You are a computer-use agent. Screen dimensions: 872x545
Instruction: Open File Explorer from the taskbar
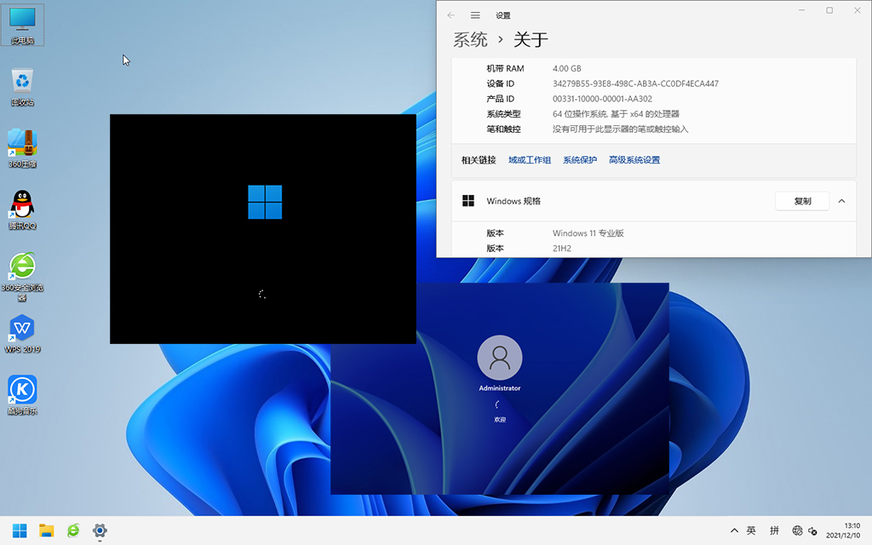[47, 531]
